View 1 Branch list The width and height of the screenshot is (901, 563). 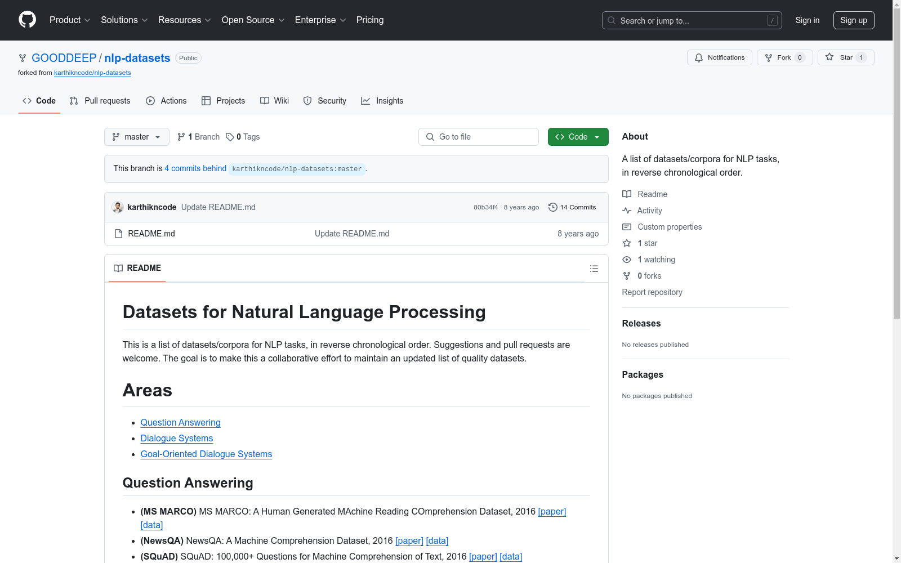pos(198,137)
